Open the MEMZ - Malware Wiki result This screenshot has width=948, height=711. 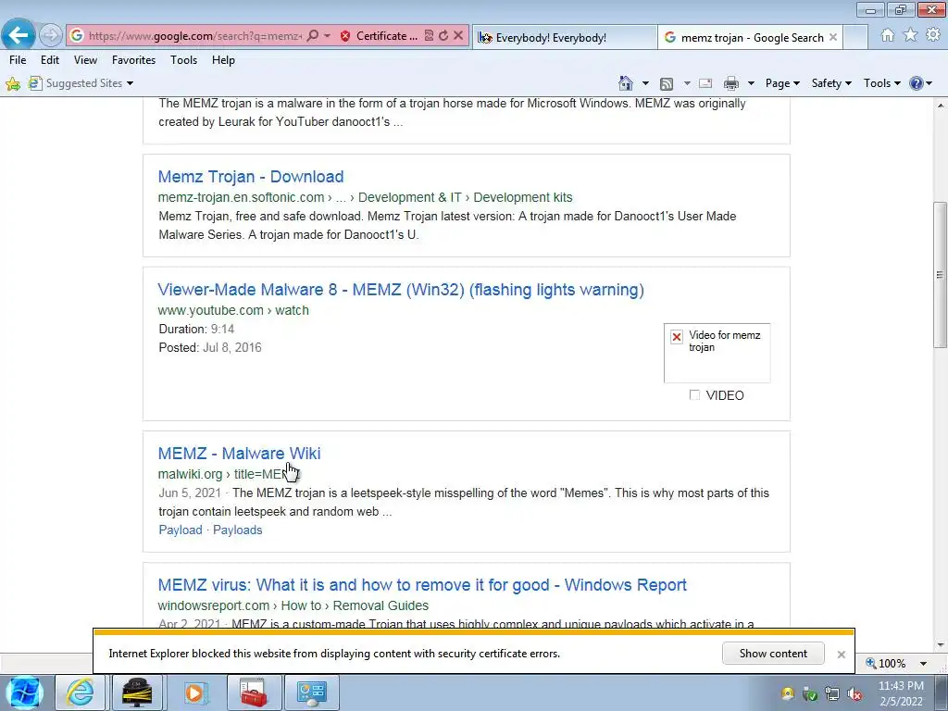tap(240, 454)
